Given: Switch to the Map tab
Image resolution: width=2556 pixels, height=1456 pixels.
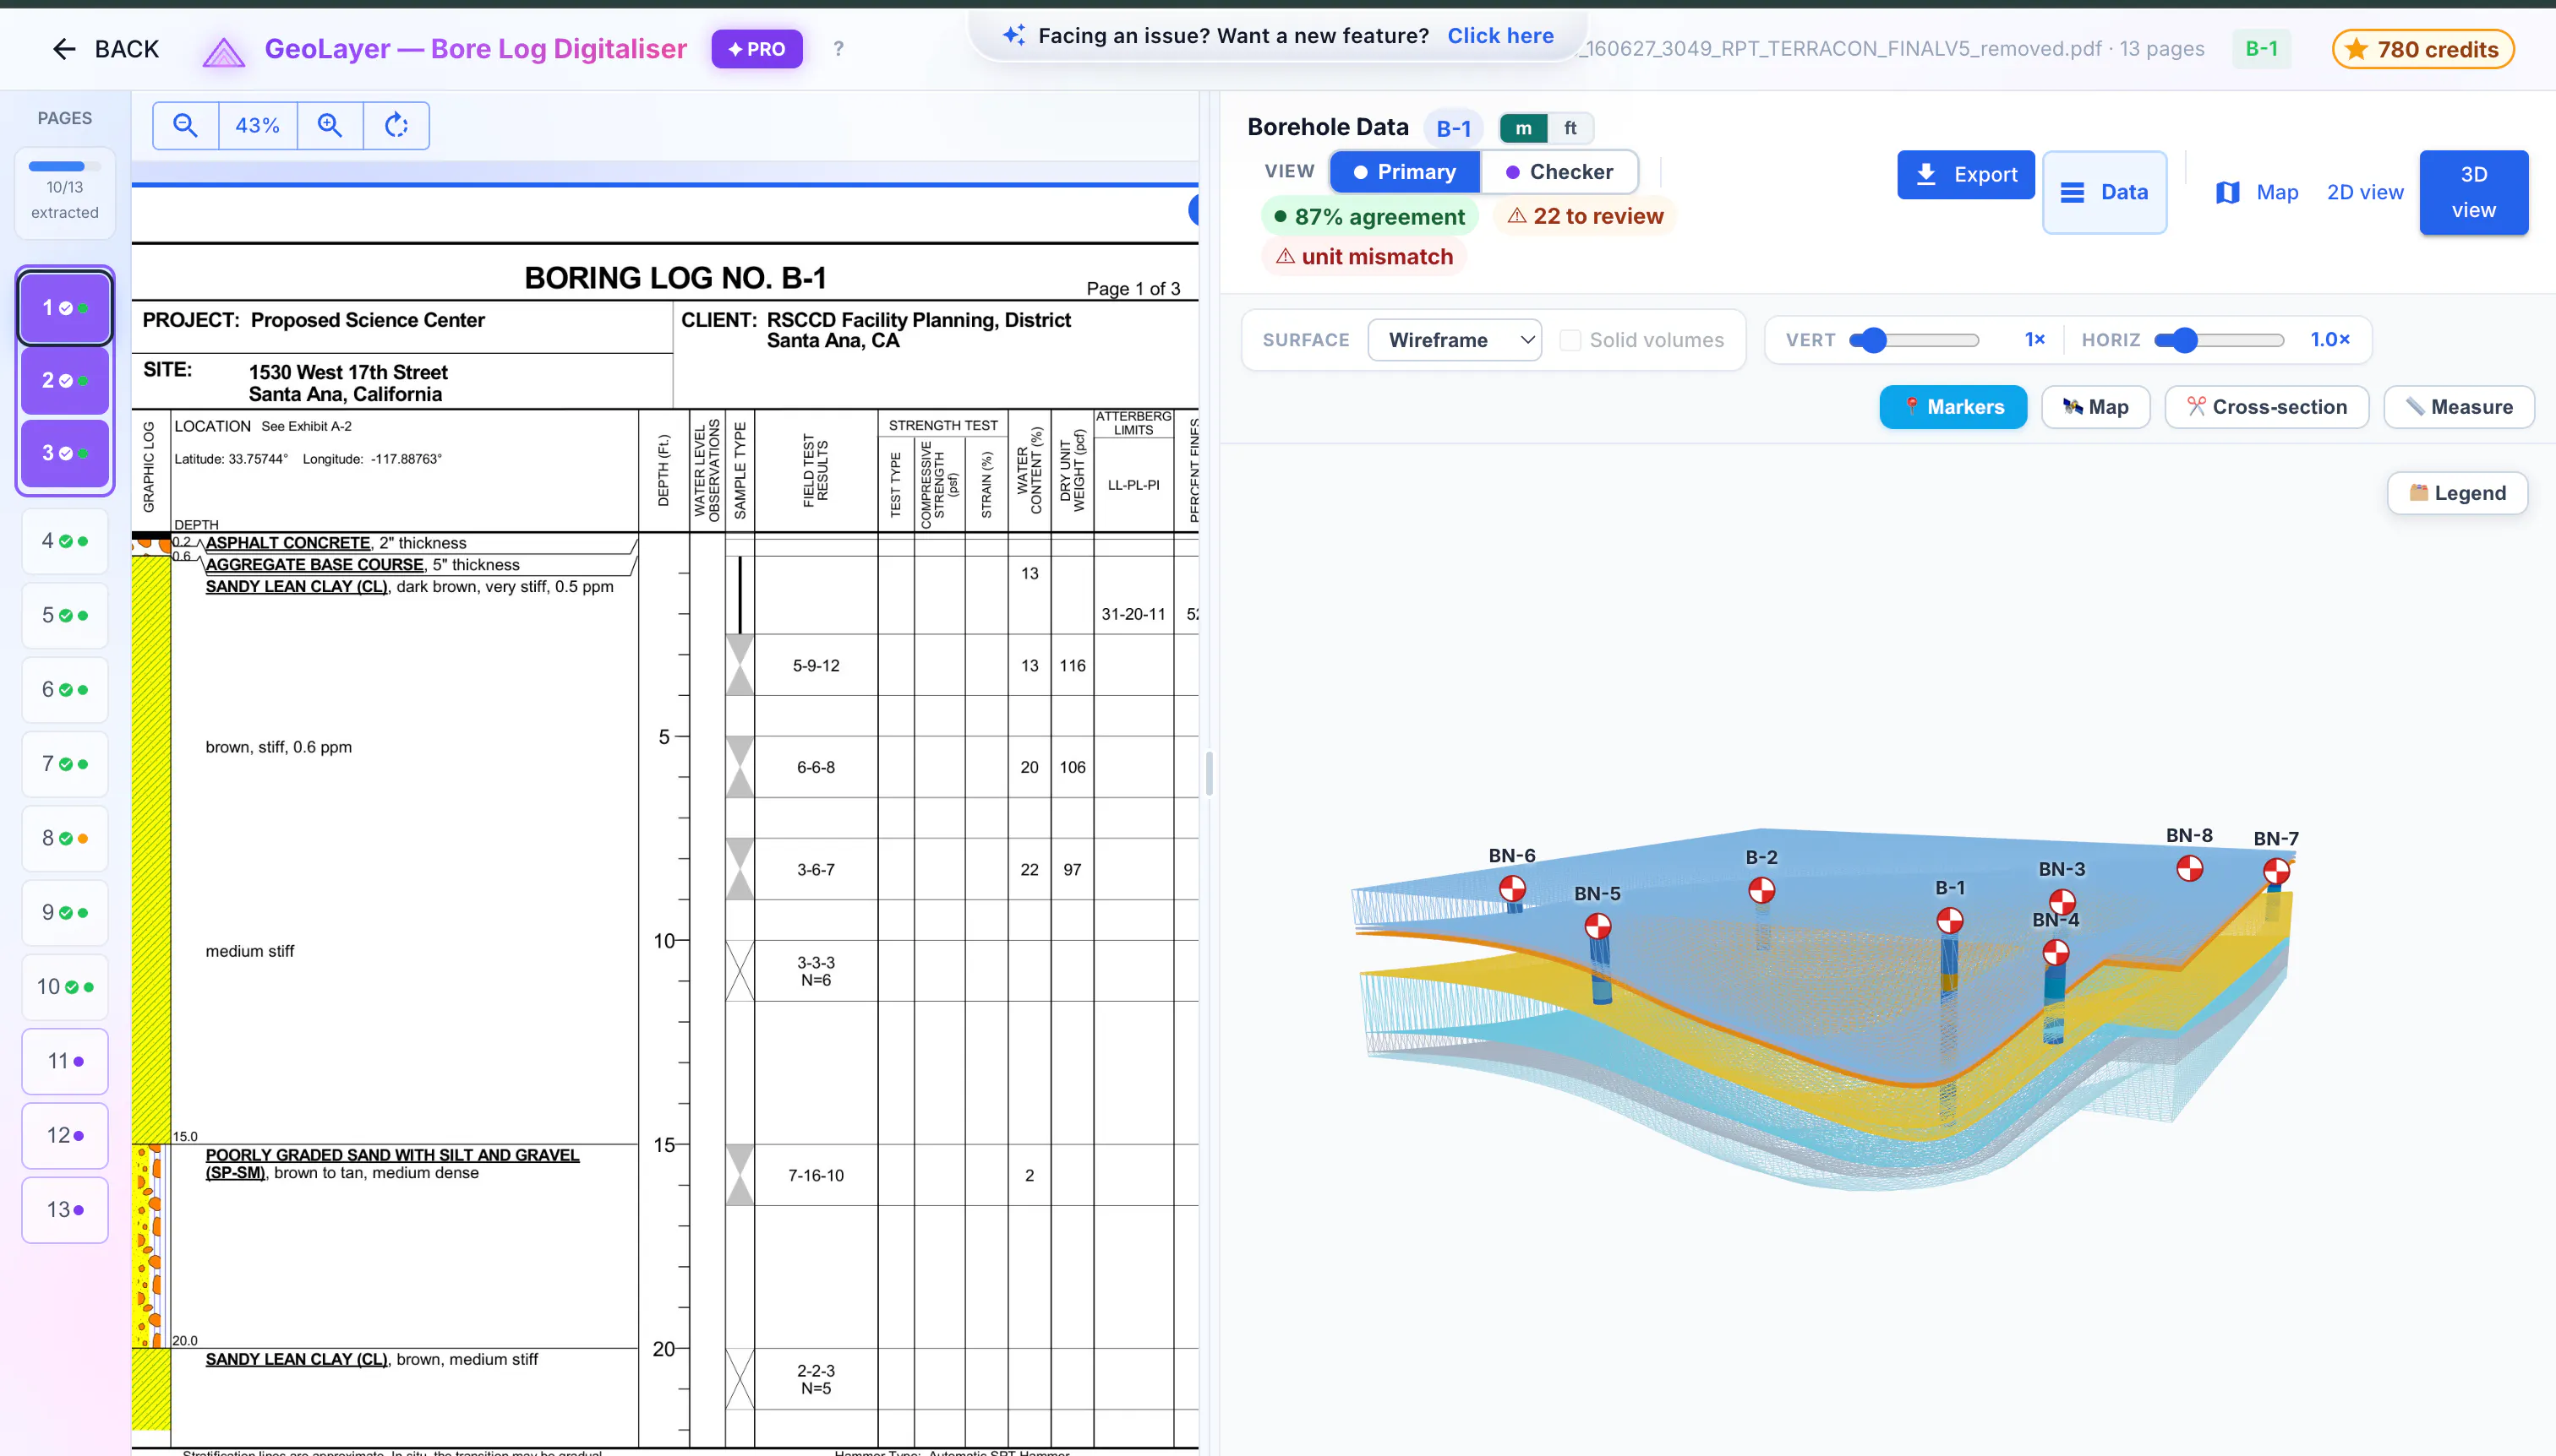Looking at the screenshot, I should [2257, 192].
